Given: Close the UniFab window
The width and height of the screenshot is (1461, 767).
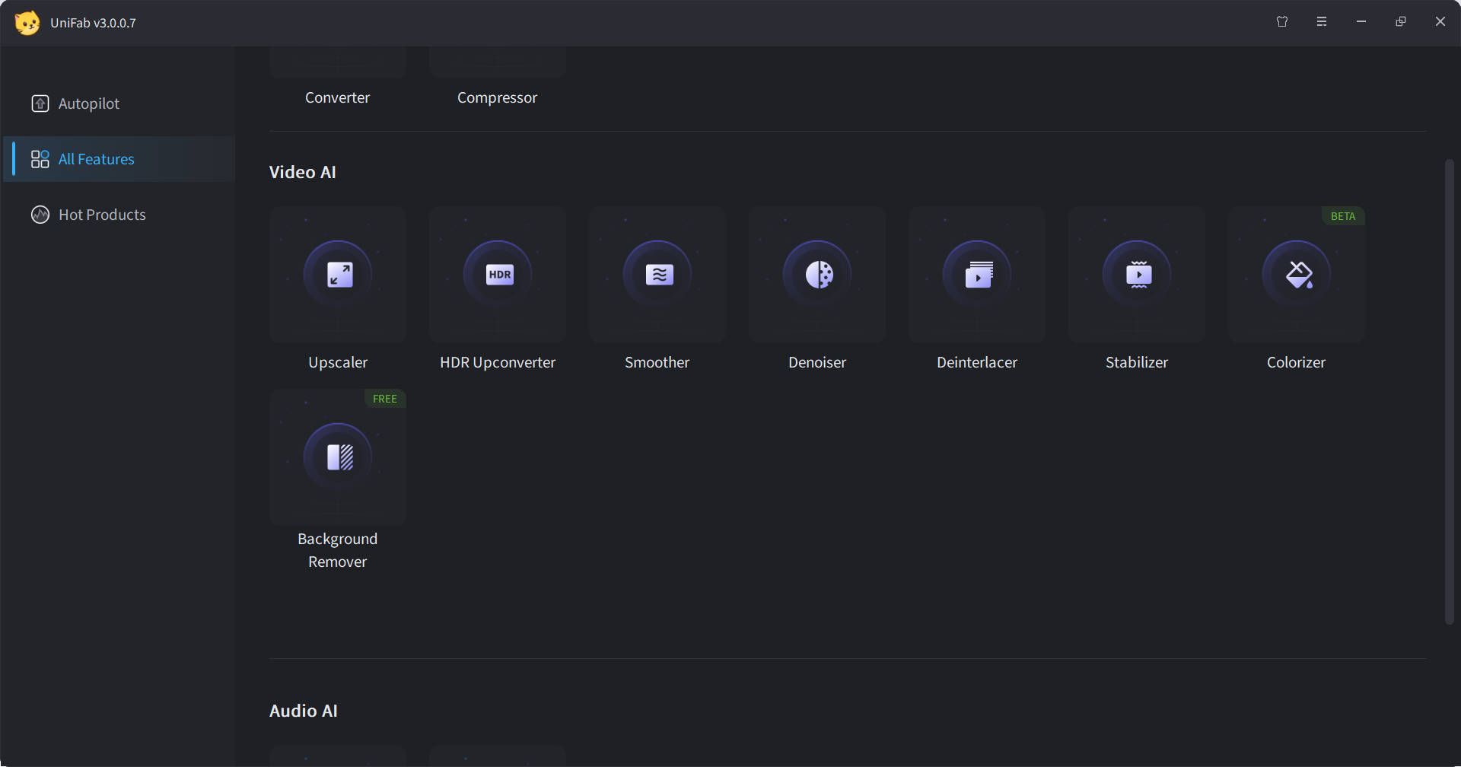Looking at the screenshot, I should [1440, 21].
